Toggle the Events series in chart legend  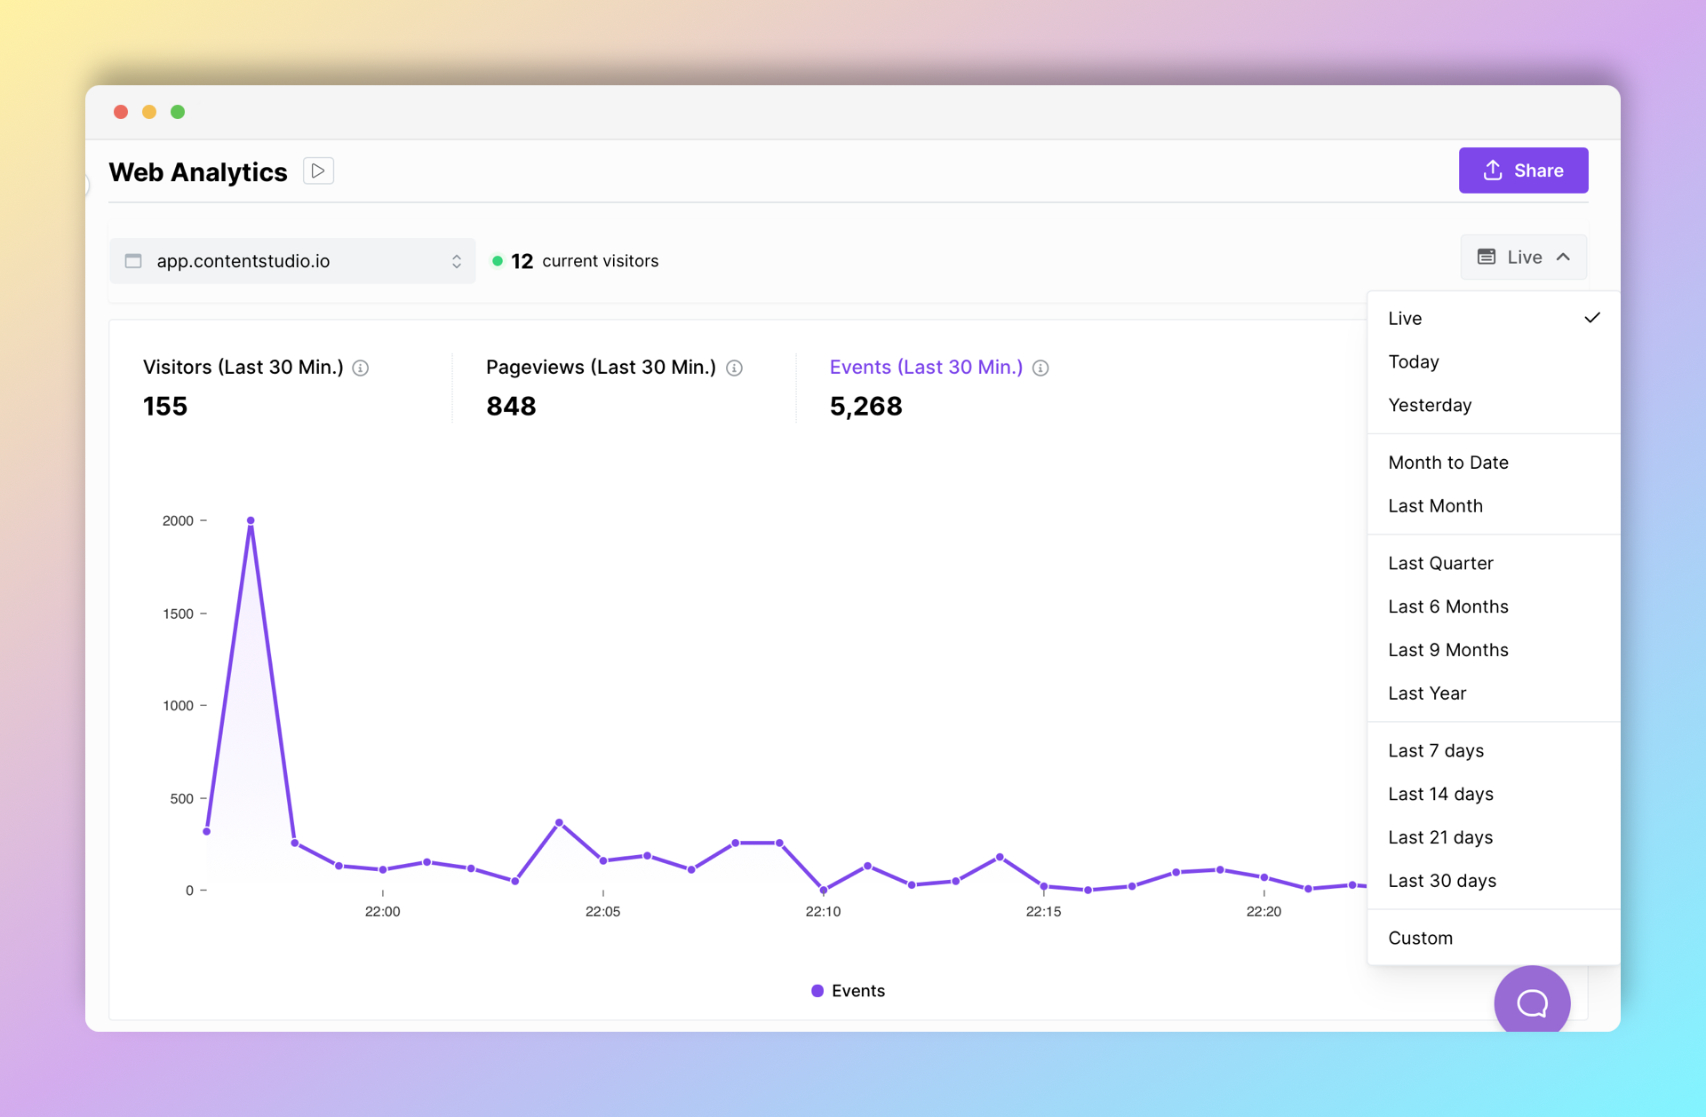pyautogui.click(x=848, y=990)
